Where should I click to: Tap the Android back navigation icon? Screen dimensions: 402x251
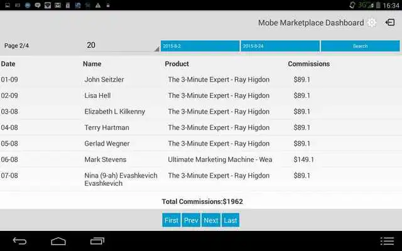[19, 241]
